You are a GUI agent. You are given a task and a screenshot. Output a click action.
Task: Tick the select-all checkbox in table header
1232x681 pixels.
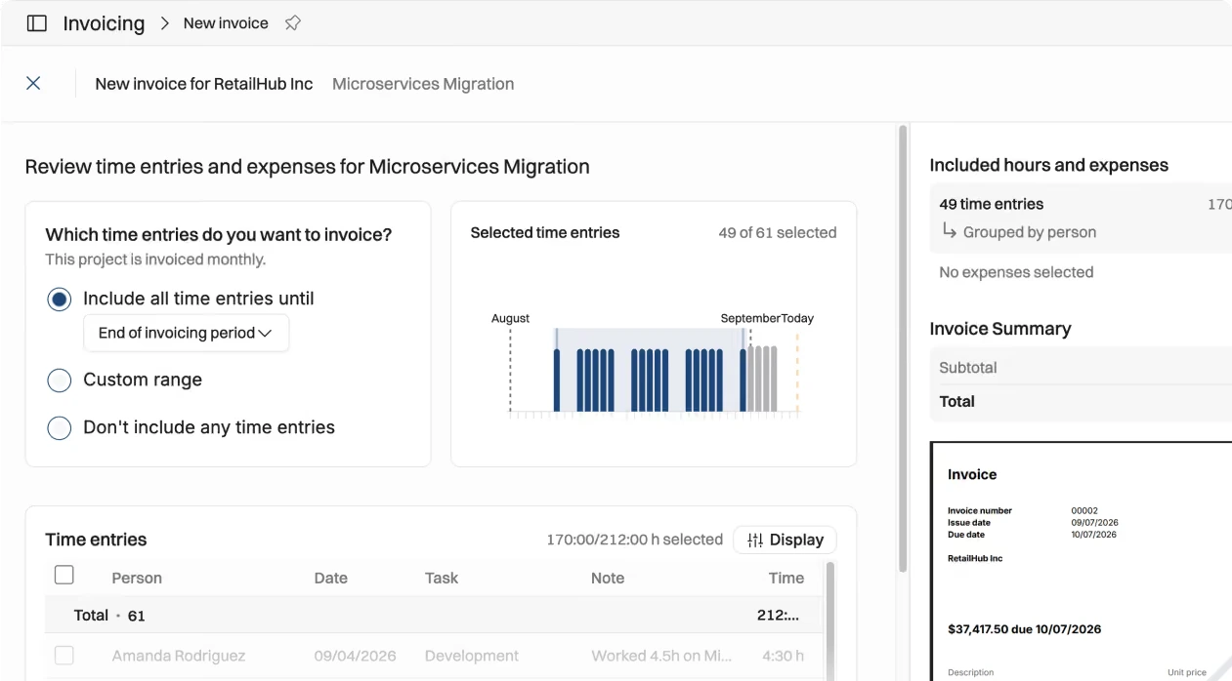click(64, 576)
